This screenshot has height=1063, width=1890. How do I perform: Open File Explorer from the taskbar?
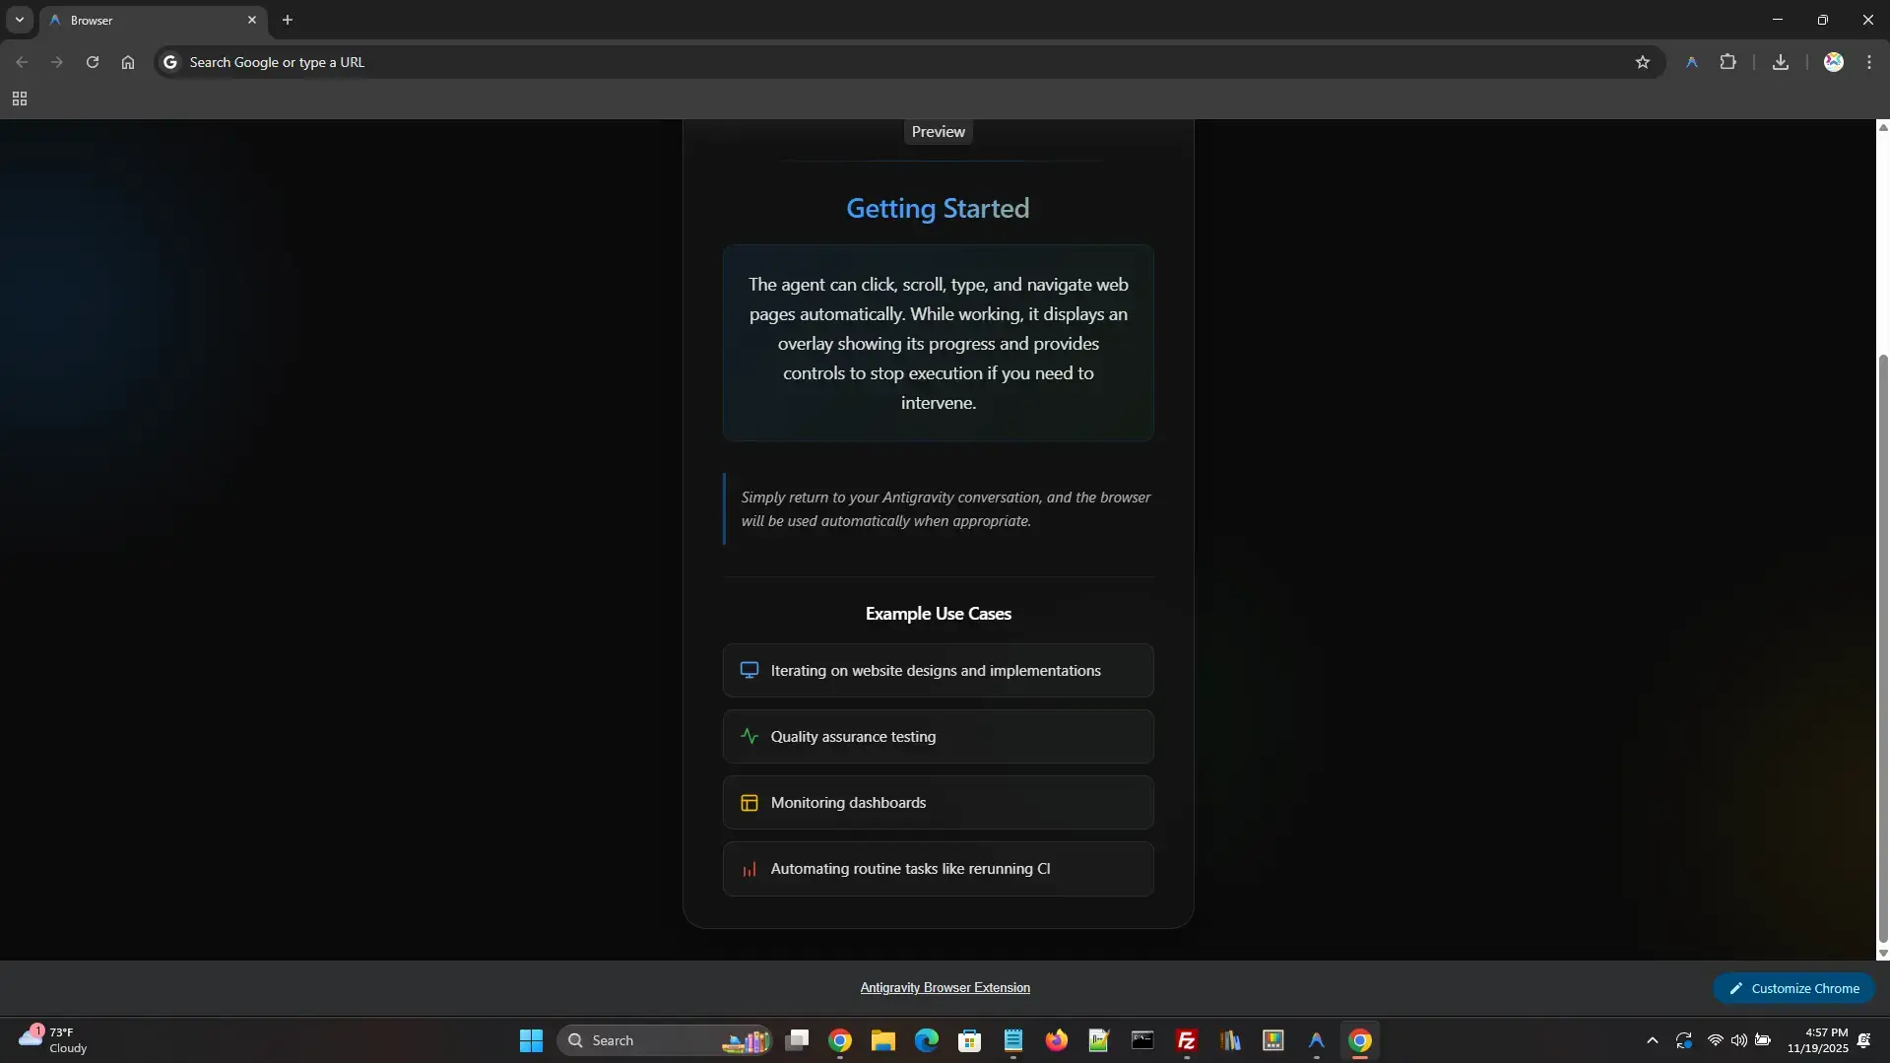tap(882, 1040)
